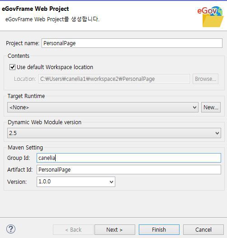The height and width of the screenshot is (238, 227).
Task: Click the Location path field
Action: click(x=114, y=79)
